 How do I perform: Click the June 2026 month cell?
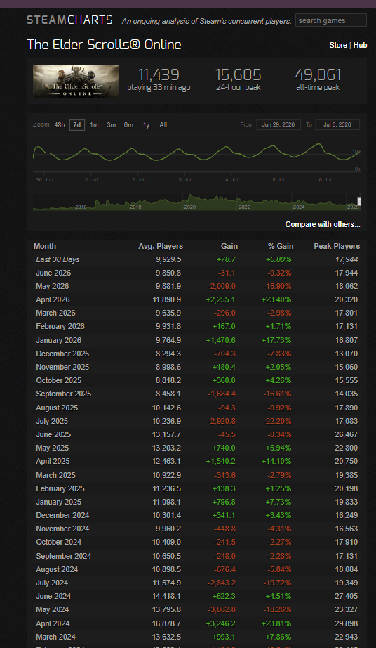point(53,273)
